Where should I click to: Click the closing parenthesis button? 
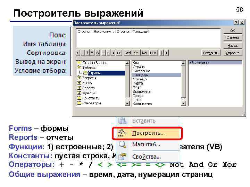166,53
